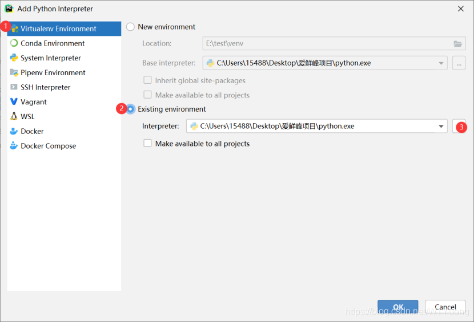Click python icon in Base interpreter field
The width and height of the screenshot is (474, 322).
click(x=210, y=63)
